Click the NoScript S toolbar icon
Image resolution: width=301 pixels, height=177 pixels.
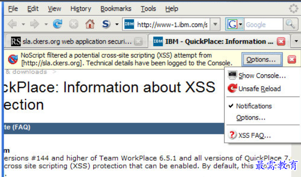click(106, 24)
